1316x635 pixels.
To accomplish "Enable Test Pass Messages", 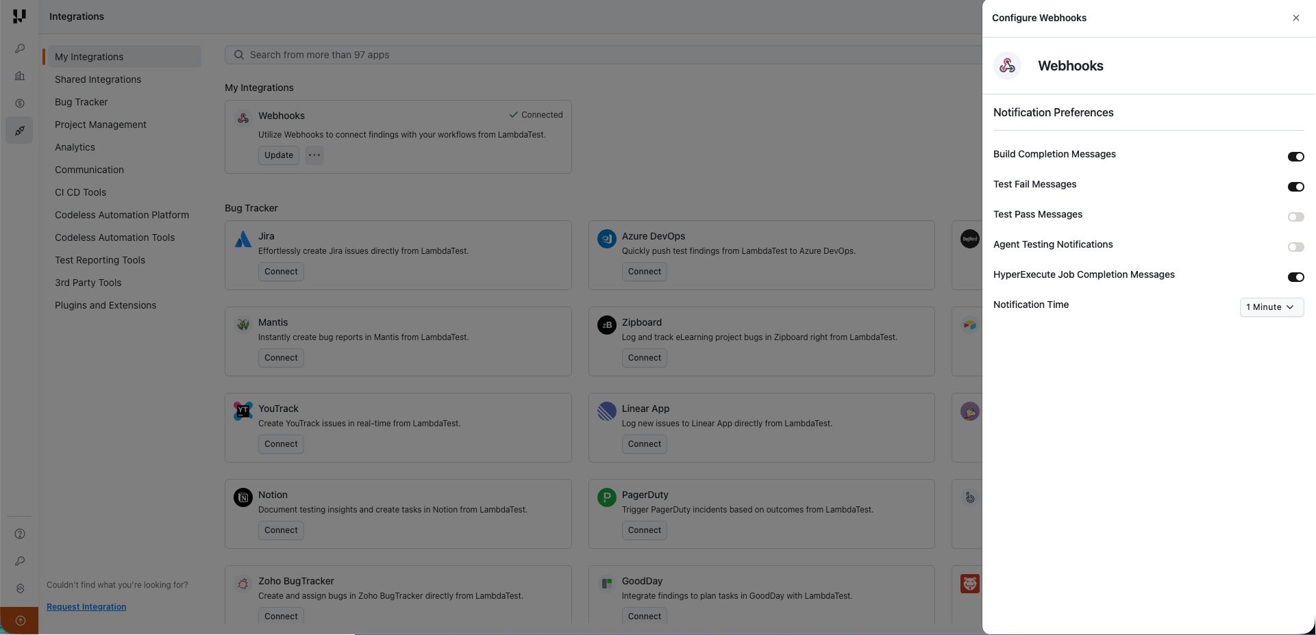I will pyautogui.click(x=1295, y=217).
